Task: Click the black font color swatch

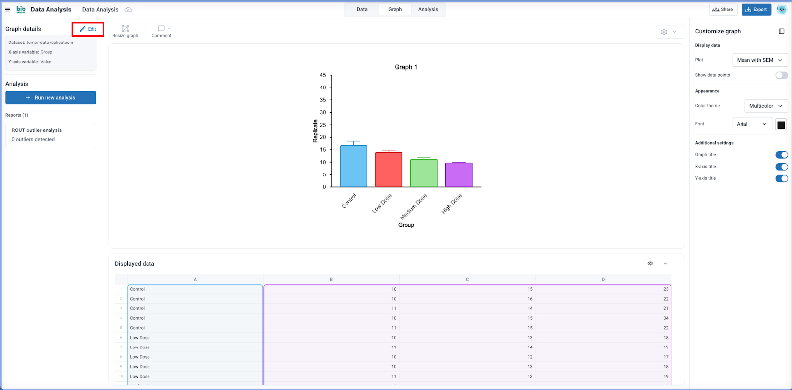Action: (781, 125)
